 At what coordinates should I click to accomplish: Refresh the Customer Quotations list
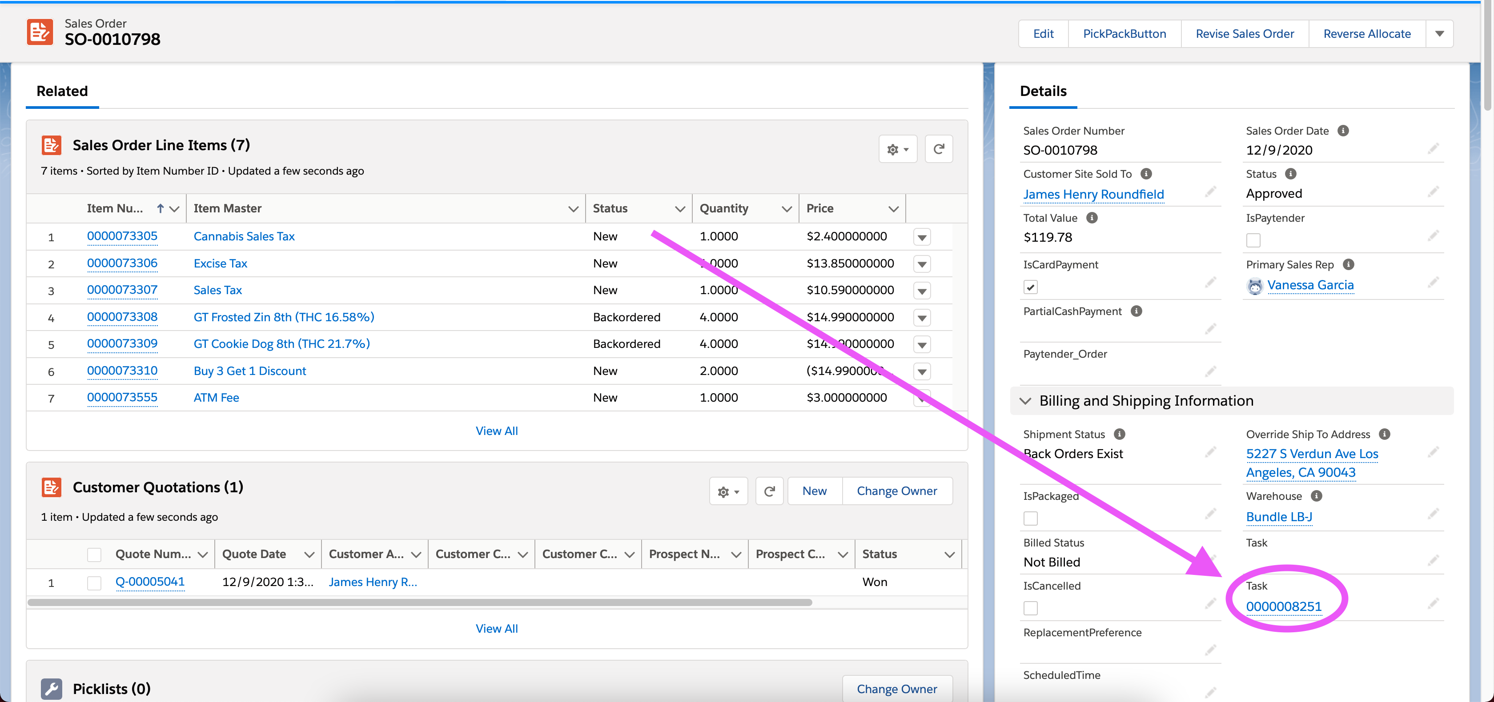[769, 491]
